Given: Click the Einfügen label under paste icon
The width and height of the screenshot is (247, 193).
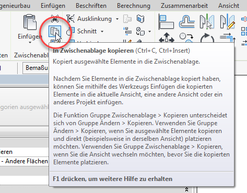Looking at the screenshot, I should click(30, 37).
